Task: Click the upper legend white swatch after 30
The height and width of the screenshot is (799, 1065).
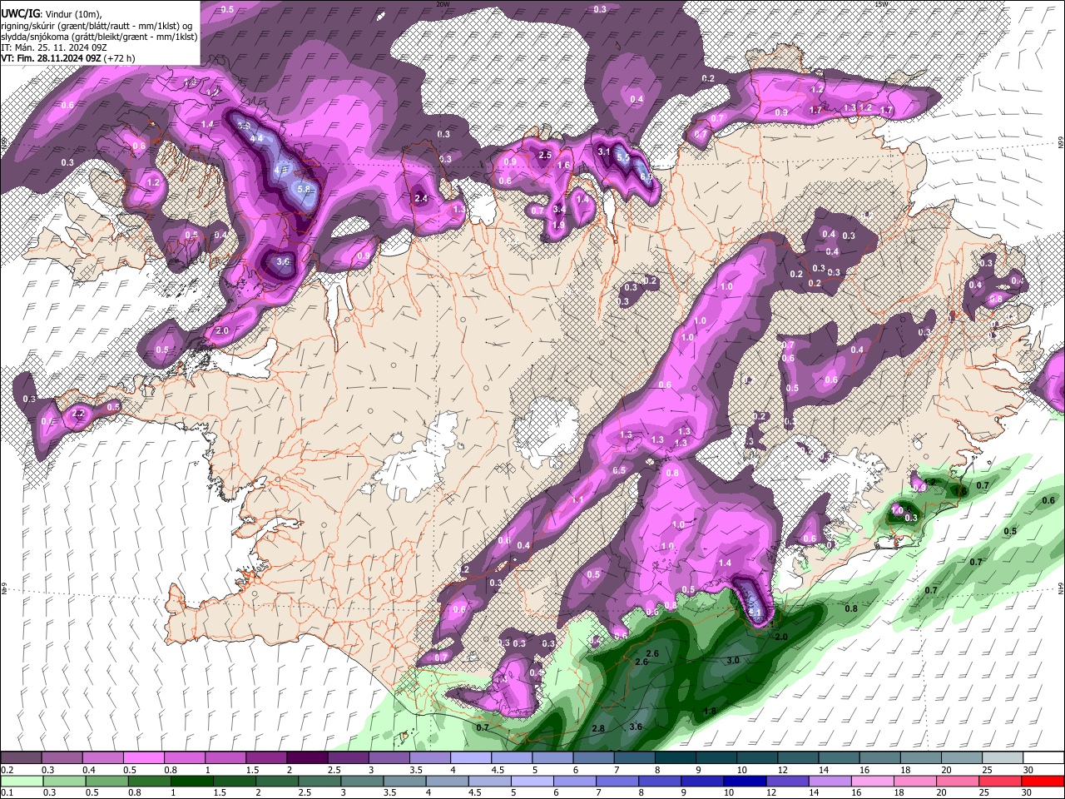Action: pos(1043,758)
